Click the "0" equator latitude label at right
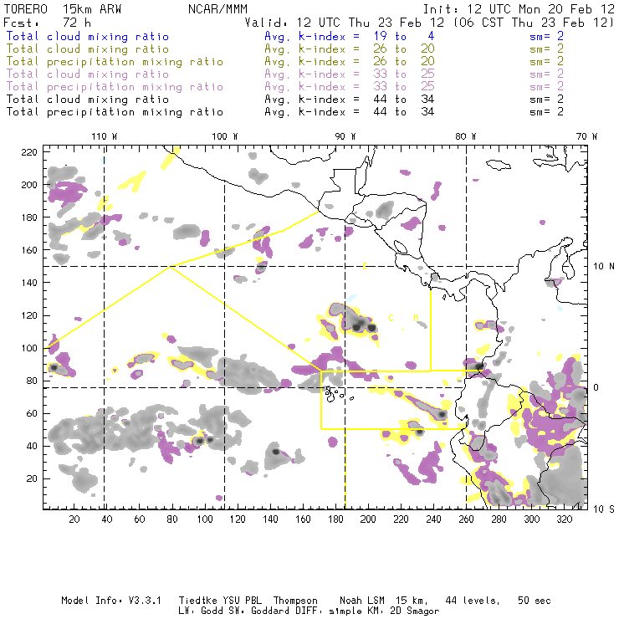This screenshot has height=619, width=619. click(x=596, y=387)
